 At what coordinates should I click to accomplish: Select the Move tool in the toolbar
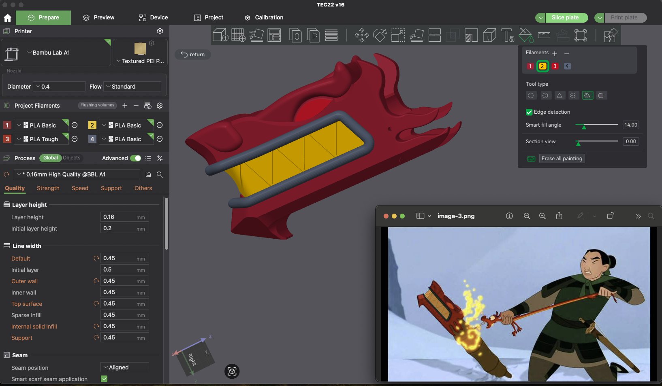[x=361, y=35]
